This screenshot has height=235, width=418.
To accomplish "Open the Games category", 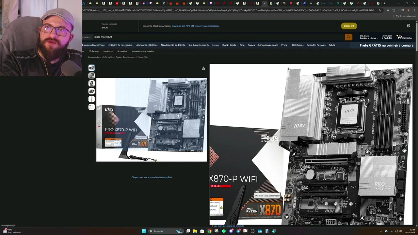I will click(x=251, y=45).
